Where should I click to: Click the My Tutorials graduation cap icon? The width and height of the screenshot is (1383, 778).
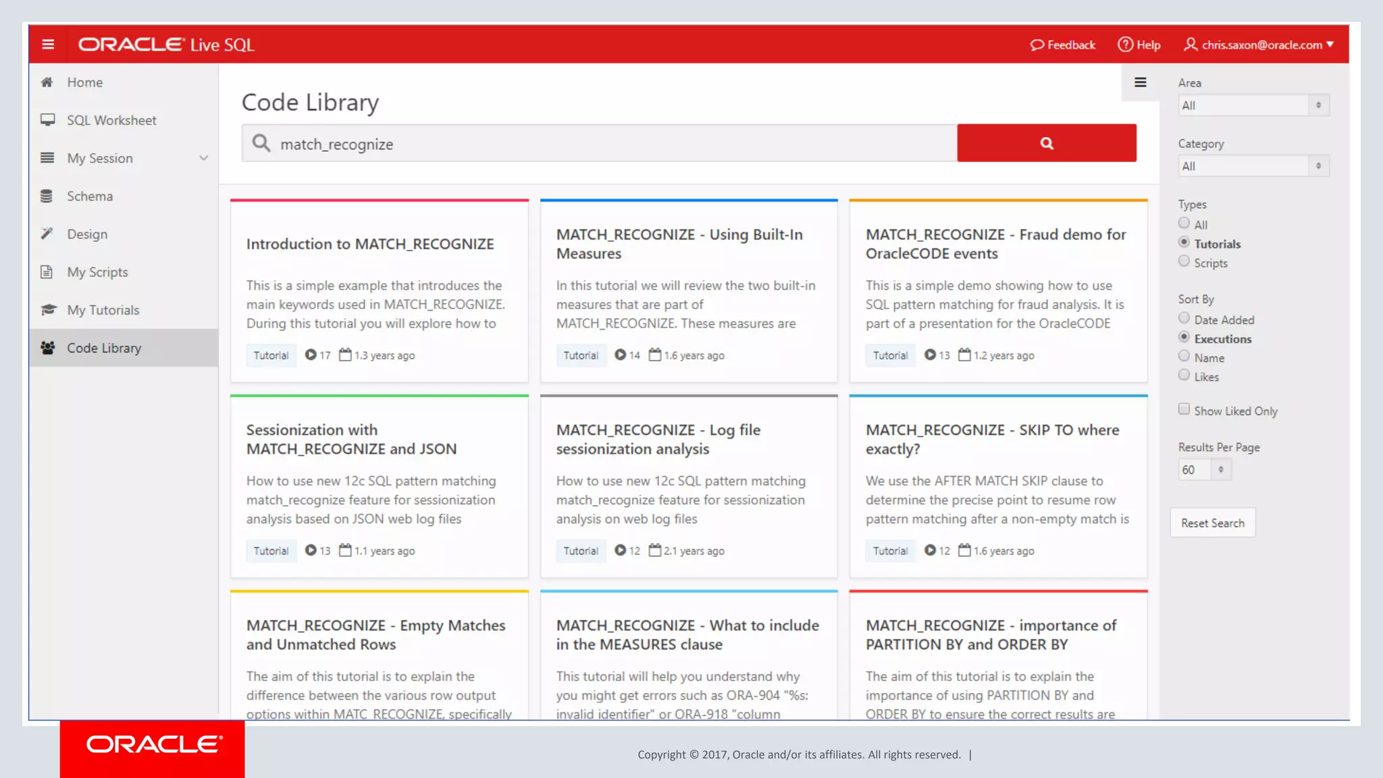[x=47, y=310]
